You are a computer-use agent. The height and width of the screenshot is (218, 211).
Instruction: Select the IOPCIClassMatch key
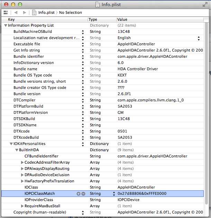(x=40, y=193)
